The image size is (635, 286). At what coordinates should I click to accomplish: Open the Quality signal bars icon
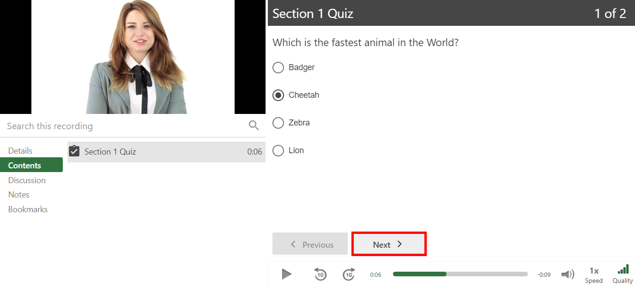click(x=623, y=270)
